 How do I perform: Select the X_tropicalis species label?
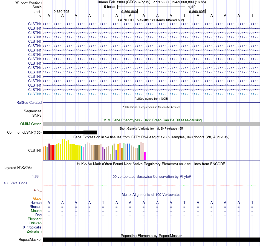(32, 227)
